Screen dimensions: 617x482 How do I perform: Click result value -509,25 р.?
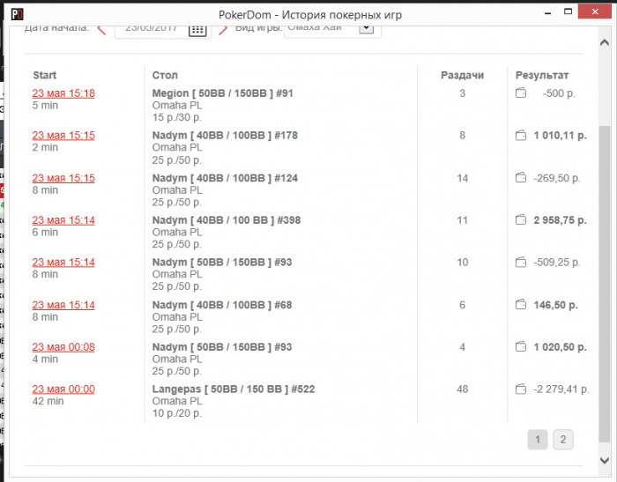(557, 263)
